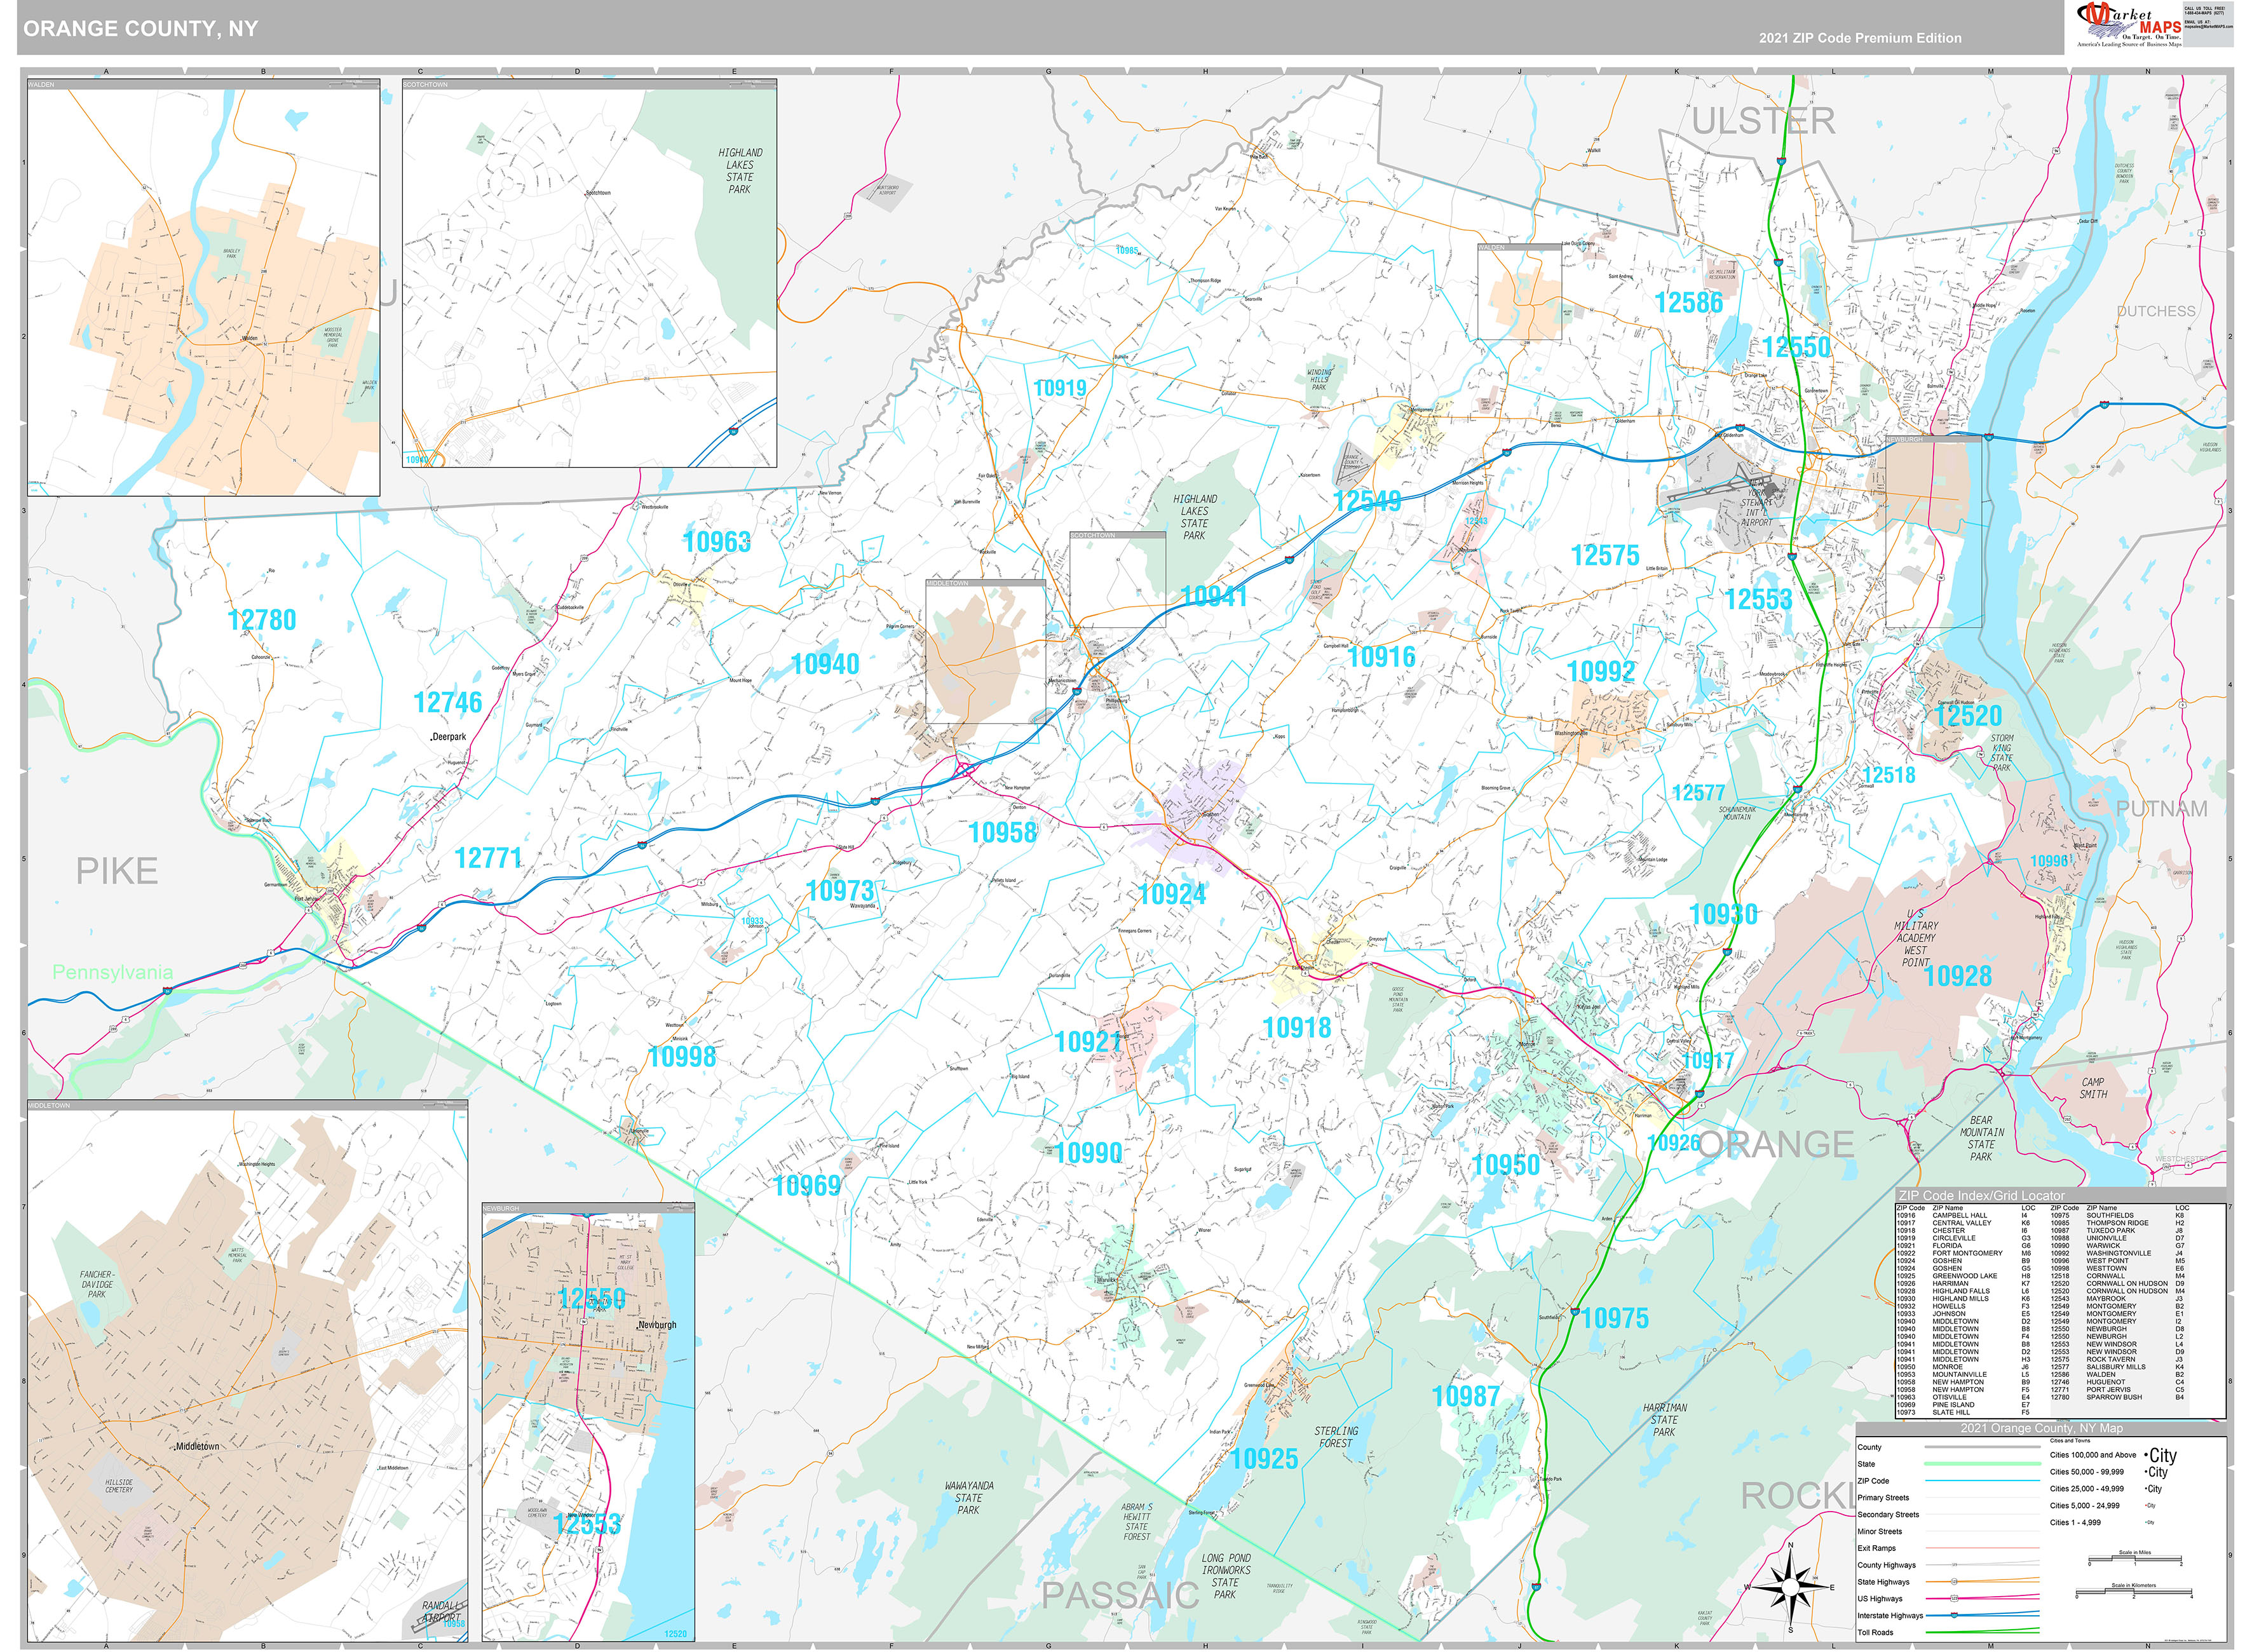Click the Harriman State Park label

tap(1665, 1420)
